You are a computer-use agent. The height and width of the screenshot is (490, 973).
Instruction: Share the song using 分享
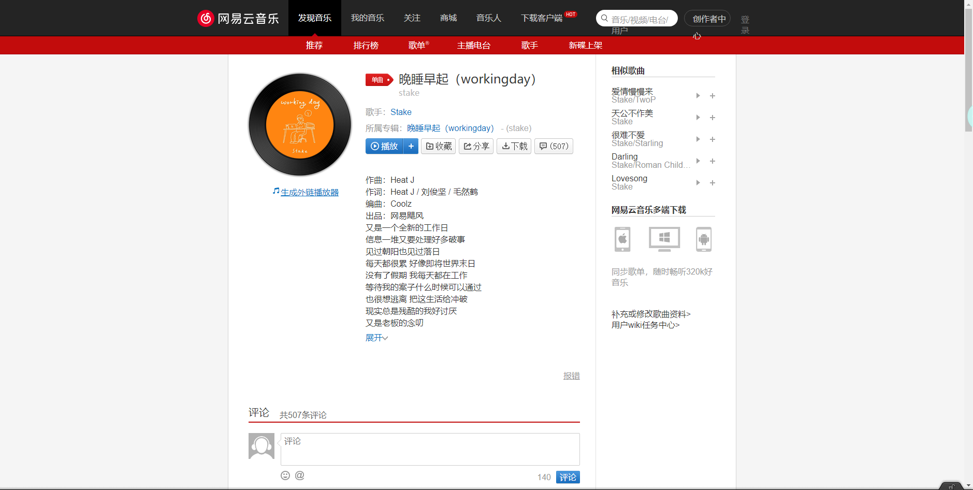(x=476, y=146)
